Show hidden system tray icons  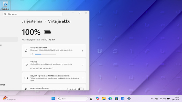(152, 99)
